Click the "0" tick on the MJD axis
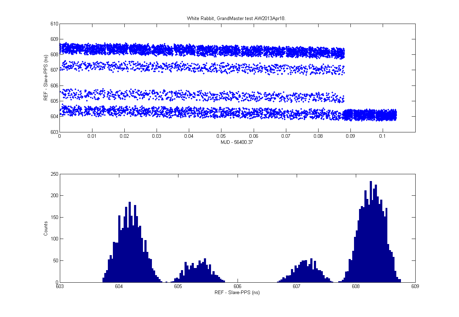 [x=60, y=136]
